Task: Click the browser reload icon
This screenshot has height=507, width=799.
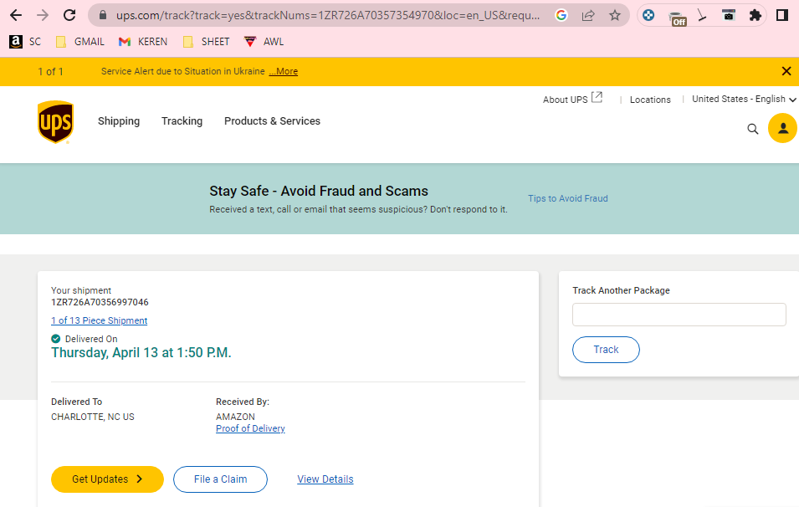Action: [x=69, y=15]
